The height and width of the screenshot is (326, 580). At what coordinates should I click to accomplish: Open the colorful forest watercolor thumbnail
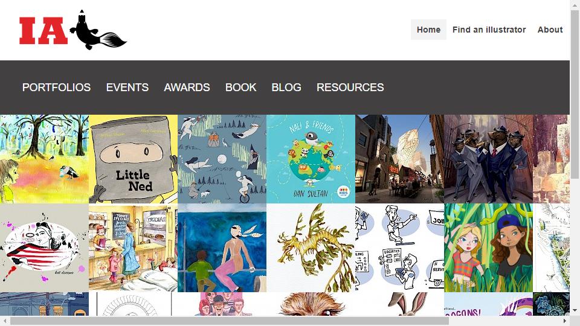[x=44, y=159]
